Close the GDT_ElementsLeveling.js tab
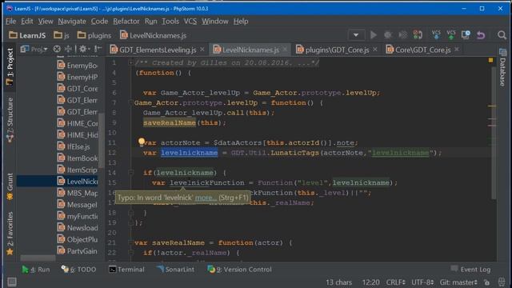 tap(202, 50)
